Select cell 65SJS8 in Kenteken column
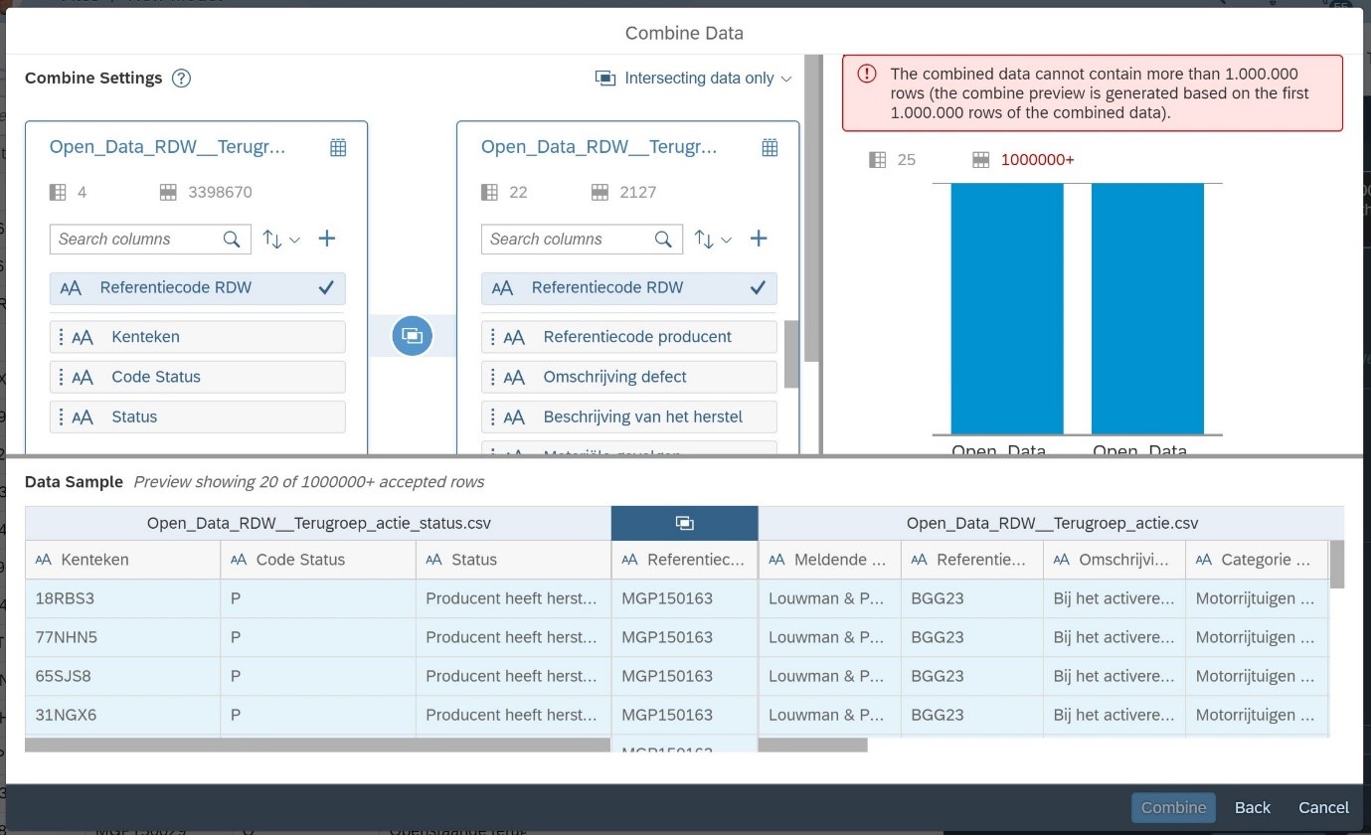1371x835 pixels. click(x=122, y=676)
